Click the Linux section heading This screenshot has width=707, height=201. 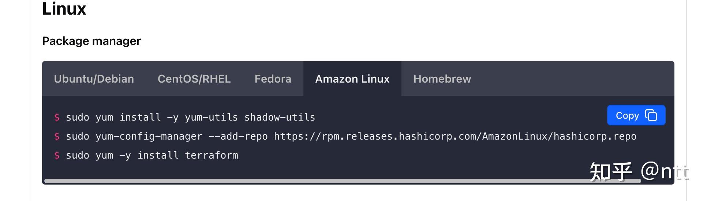(x=64, y=9)
